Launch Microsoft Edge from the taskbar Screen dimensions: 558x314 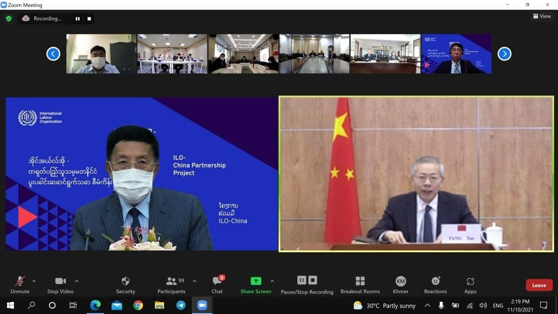coord(95,305)
